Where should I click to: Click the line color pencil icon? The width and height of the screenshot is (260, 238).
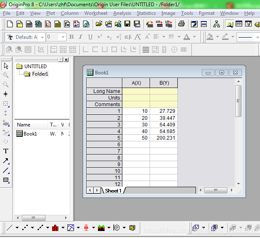[x=225, y=37]
